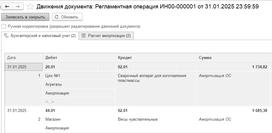Click the forward arrow navigation icon
Image resolution: width=272 pixels, height=133 pixels.
pos(18,7)
